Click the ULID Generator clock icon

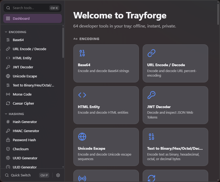point(8,167)
